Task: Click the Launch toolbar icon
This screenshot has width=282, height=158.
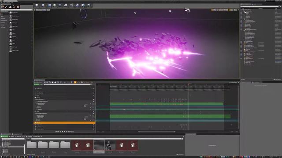Action: coord(89,6)
